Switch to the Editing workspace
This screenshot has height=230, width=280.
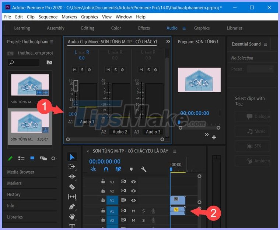tap(88, 28)
